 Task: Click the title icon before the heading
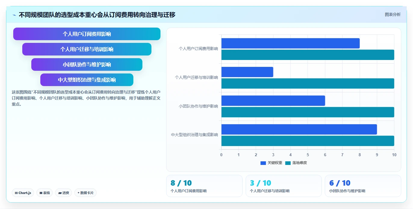point(14,15)
